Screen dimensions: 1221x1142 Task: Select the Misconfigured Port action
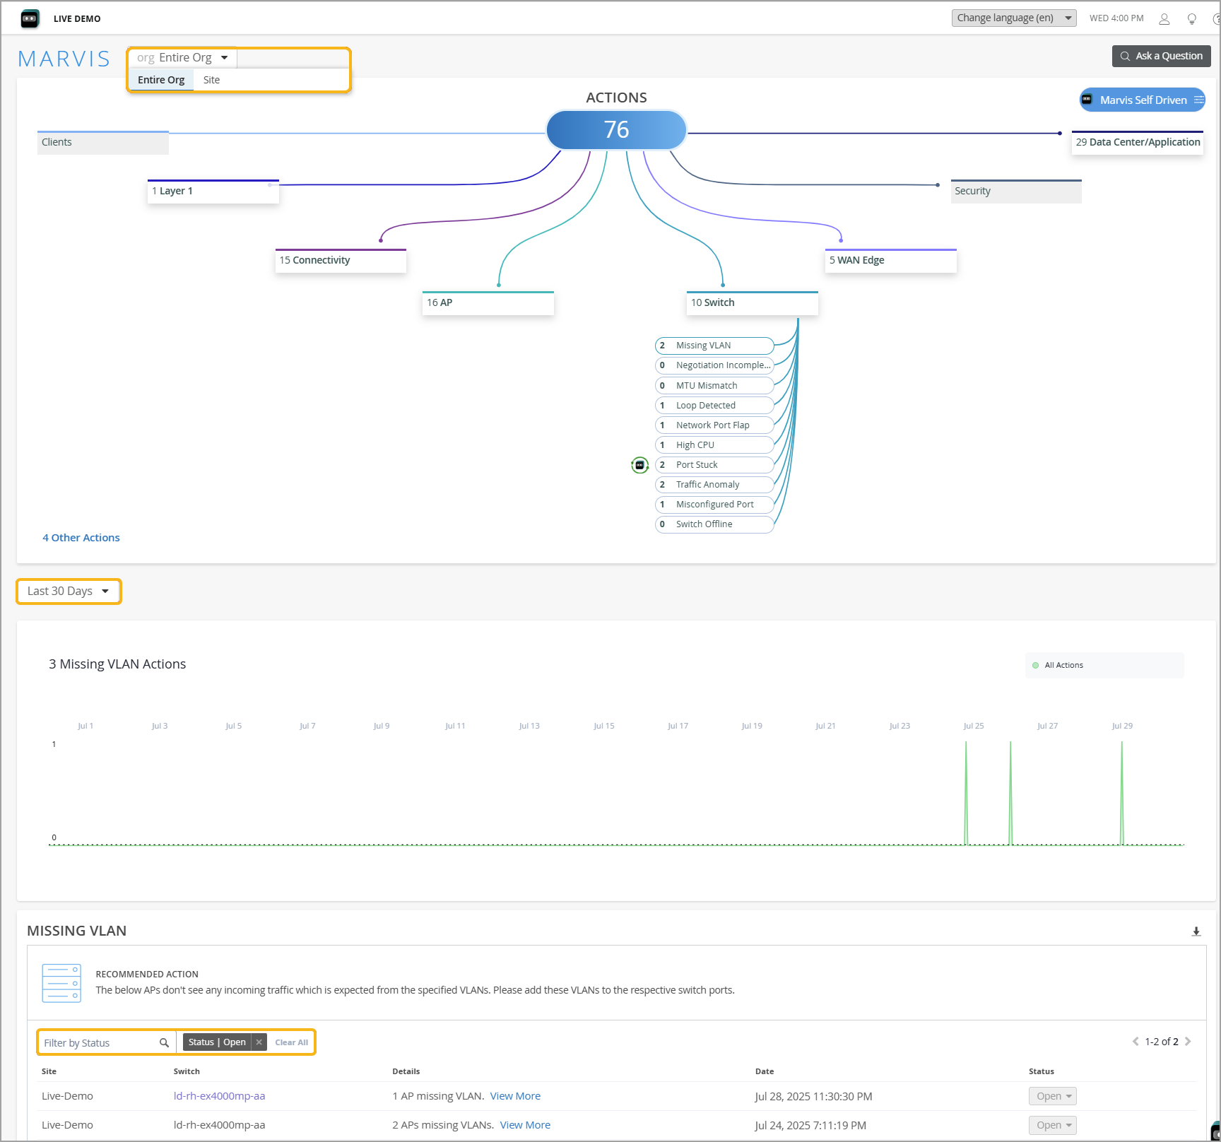tap(714, 504)
